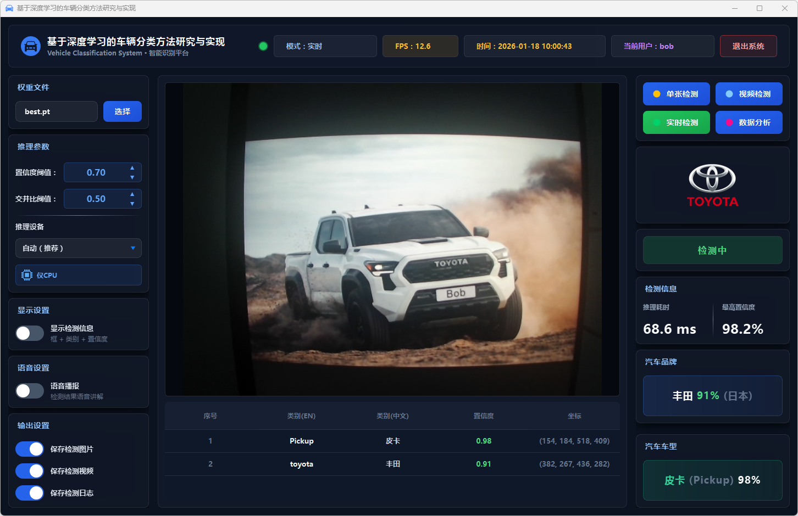
Task: Select the toyota row cell
Action: click(302, 464)
